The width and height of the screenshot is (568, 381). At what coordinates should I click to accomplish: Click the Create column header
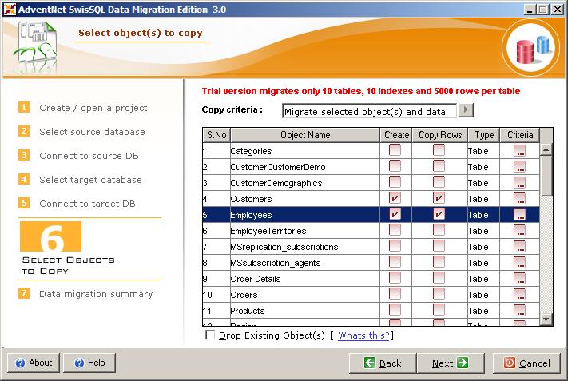[x=396, y=135]
